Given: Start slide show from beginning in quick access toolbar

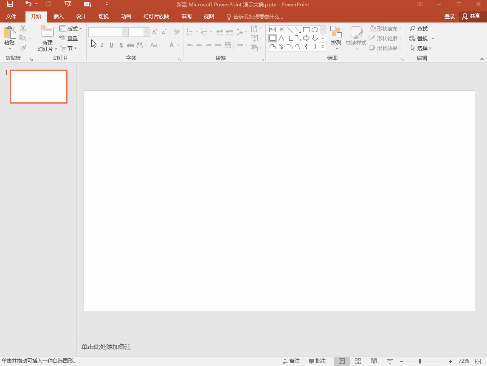Looking at the screenshot, I should click(x=68, y=4).
